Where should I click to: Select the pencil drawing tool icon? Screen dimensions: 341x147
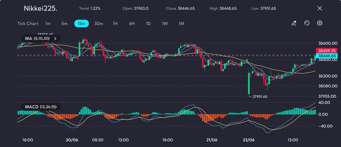(x=294, y=23)
